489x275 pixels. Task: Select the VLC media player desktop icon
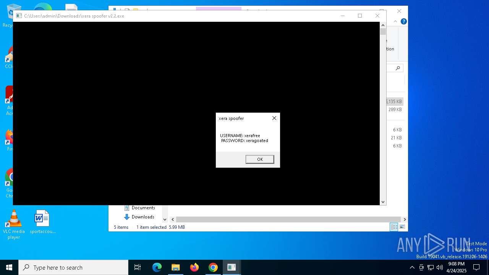[14, 225]
